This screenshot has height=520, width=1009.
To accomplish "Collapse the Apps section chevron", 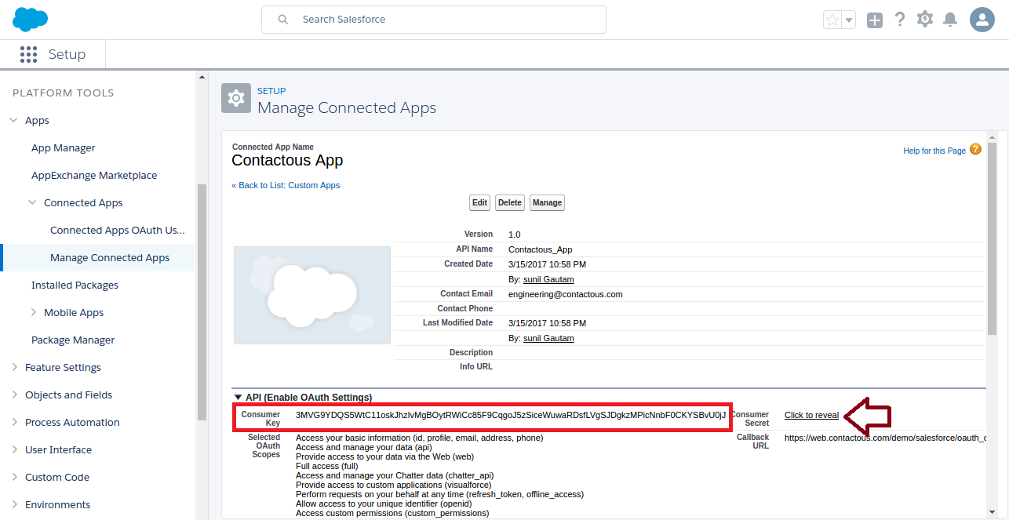I will coord(13,120).
